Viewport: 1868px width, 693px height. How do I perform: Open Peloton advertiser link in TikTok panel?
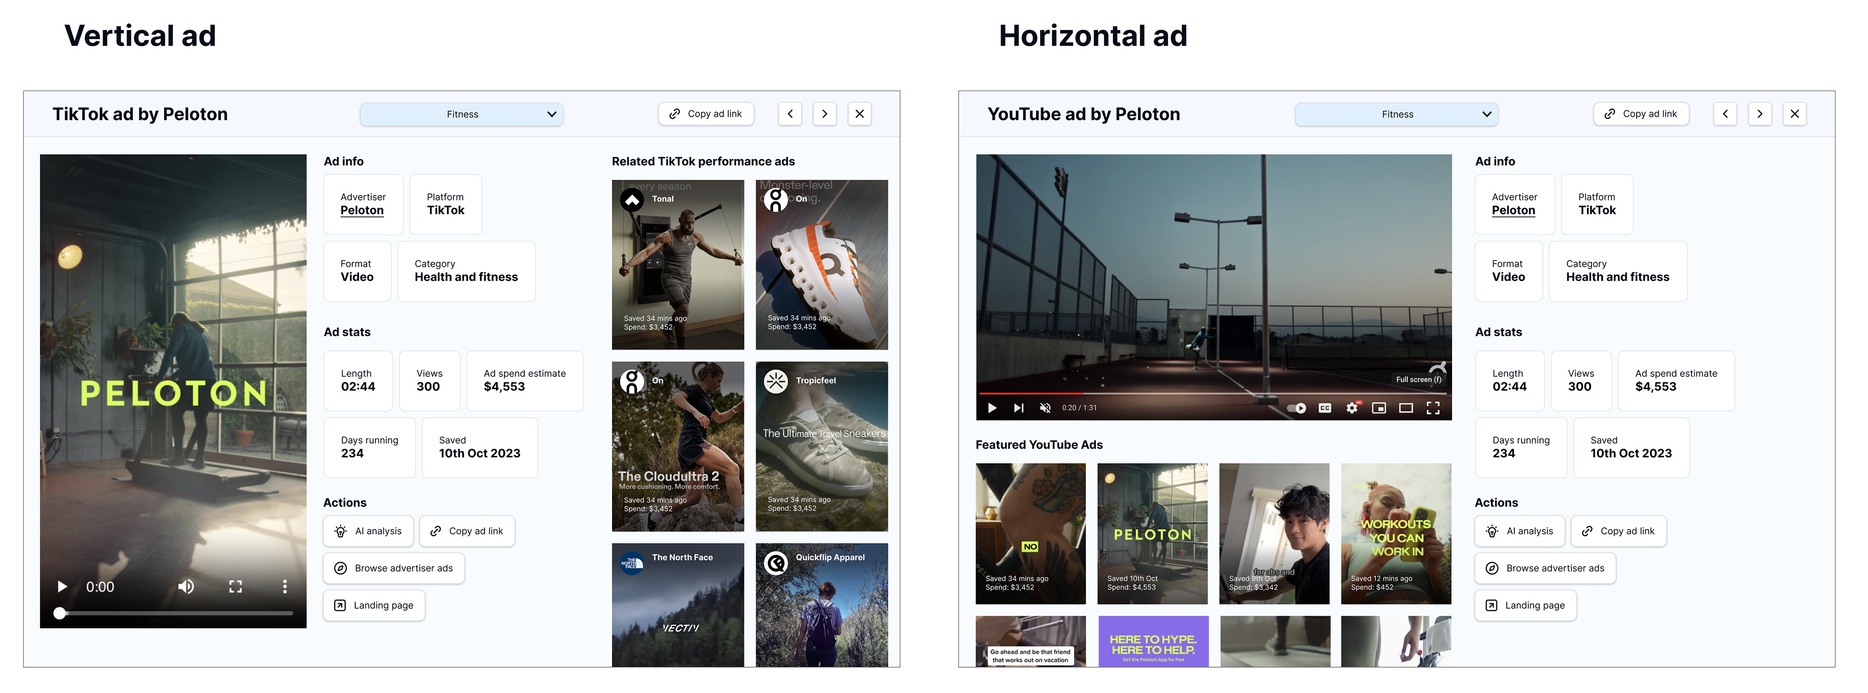[x=362, y=210]
